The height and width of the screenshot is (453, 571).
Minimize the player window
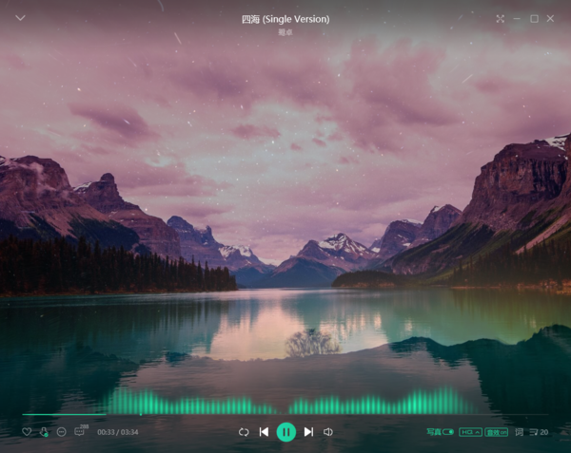pyautogui.click(x=517, y=19)
